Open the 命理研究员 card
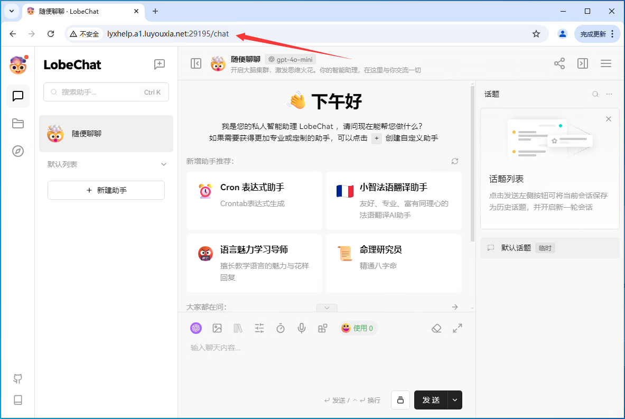625x419 pixels. [x=394, y=263]
